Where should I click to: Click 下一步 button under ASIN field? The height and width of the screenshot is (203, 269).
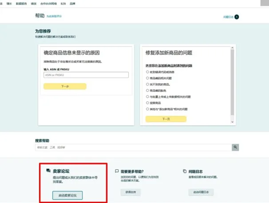(65, 86)
